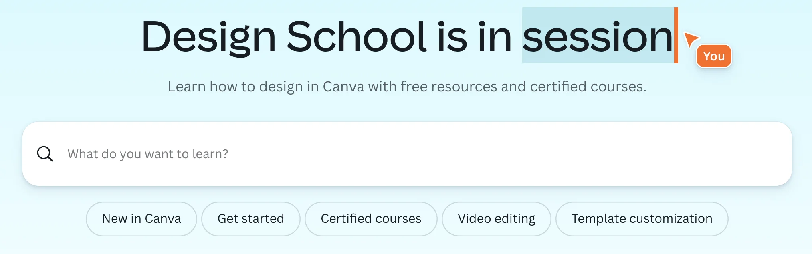812x254 pixels.
Task: Pick the "Video editing" topic chip
Action: pos(496,219)
